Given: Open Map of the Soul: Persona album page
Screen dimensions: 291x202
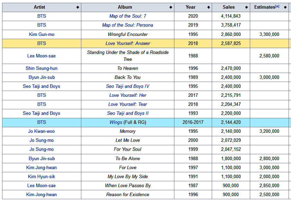Looking at the screenshot, I should [x=127, y=25].
